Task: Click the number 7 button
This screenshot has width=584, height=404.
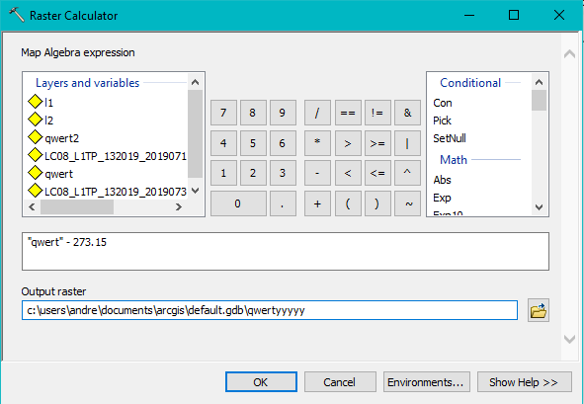Action: 223,113
